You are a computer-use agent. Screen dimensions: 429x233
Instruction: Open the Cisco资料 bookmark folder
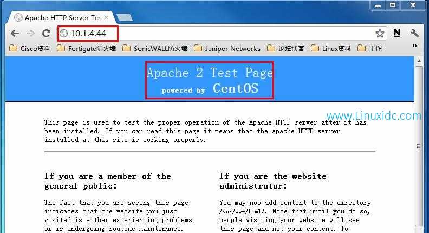click(30, 48)
